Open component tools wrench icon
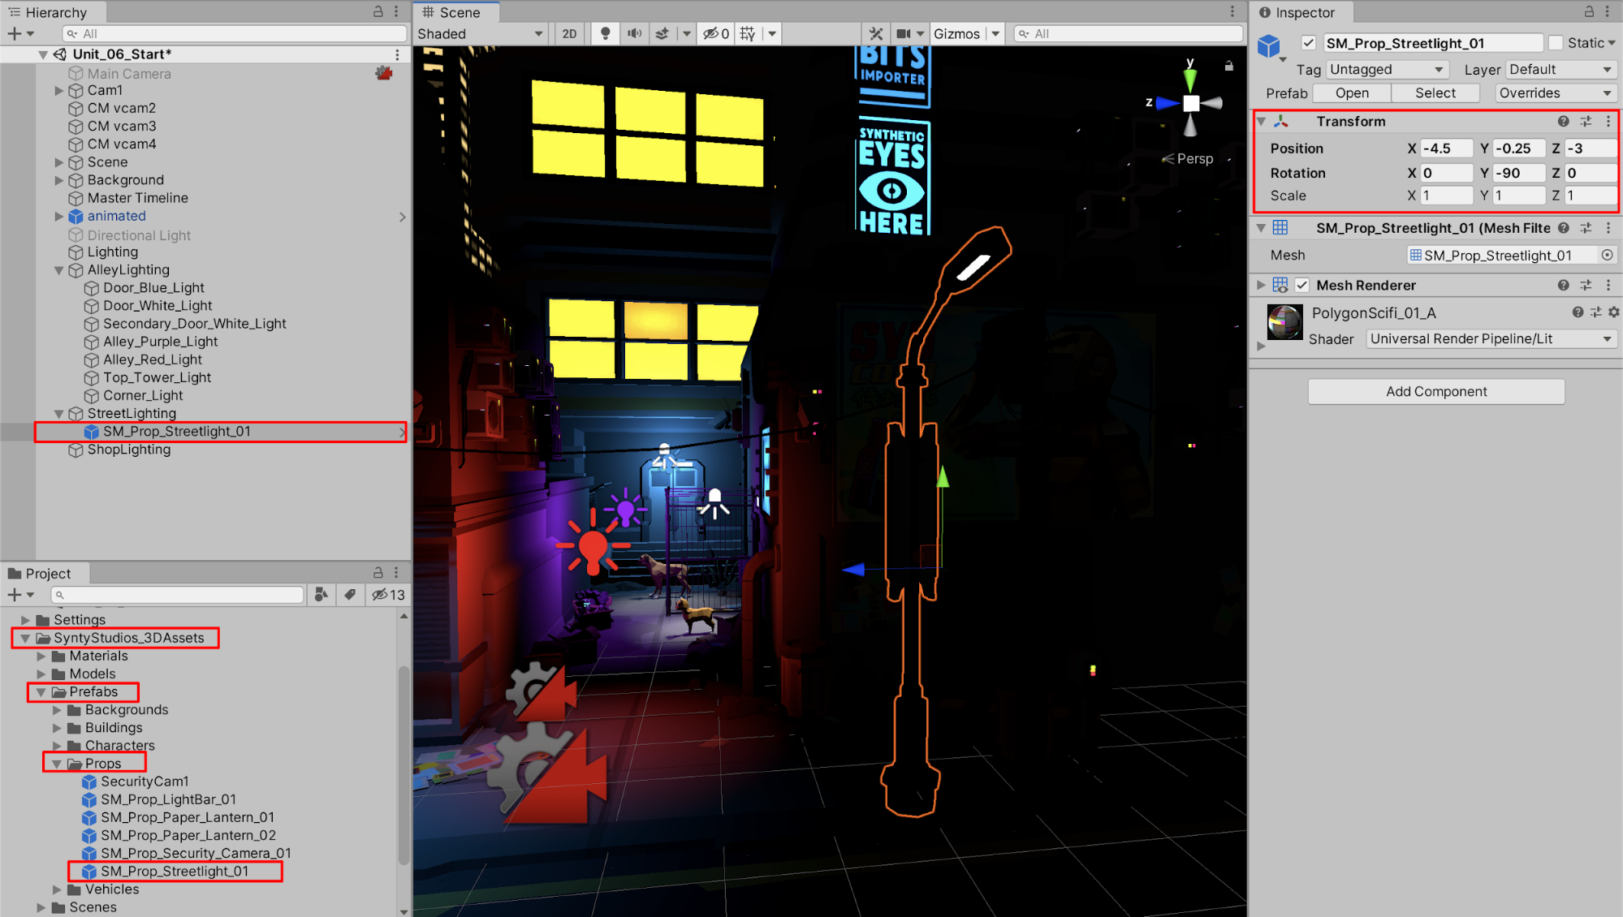Image resolution: width=1623 pixels, height=917 pixels. tap(875, 33)
